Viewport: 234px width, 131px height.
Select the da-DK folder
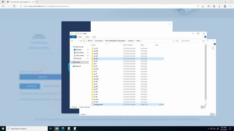tap(96, 51)
